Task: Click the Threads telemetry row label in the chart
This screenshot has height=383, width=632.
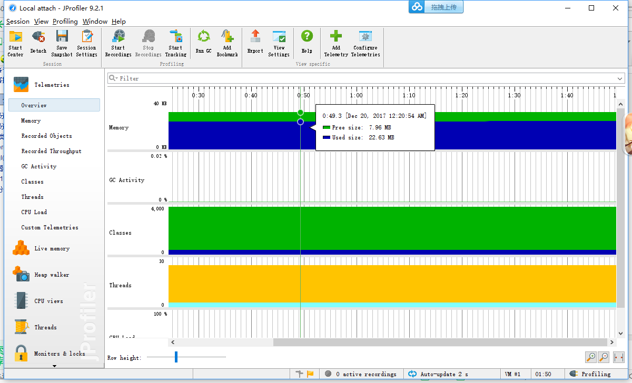Action: click(121, 285)
